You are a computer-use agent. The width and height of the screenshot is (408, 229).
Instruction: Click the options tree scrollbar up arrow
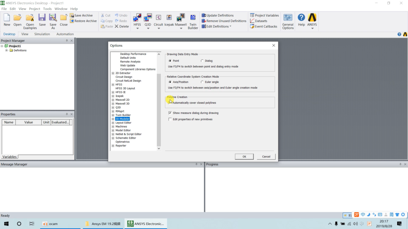pyautogui.click(x=159, y=54)
